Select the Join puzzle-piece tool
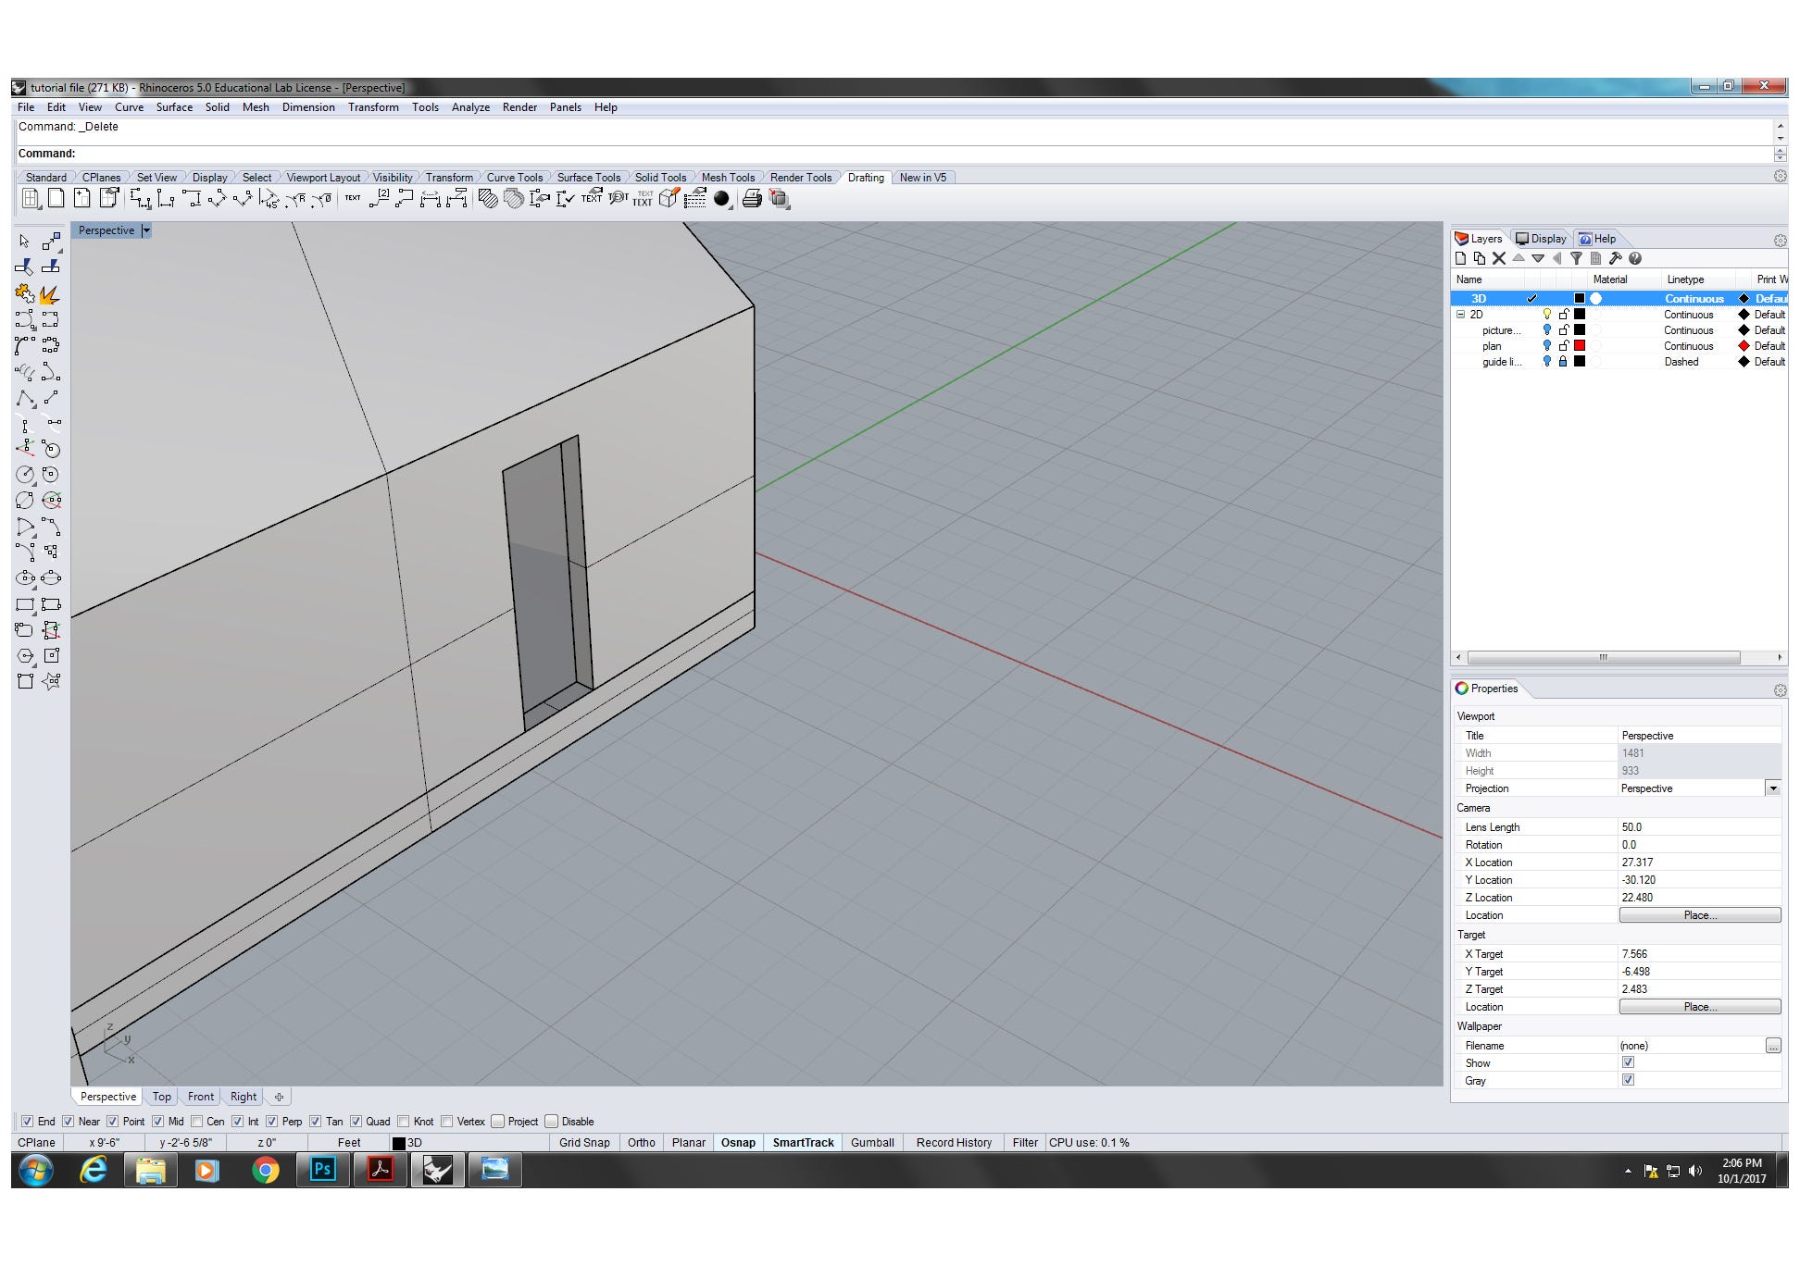This screenshot has width=1800, height=1266. tap(24, 295)
